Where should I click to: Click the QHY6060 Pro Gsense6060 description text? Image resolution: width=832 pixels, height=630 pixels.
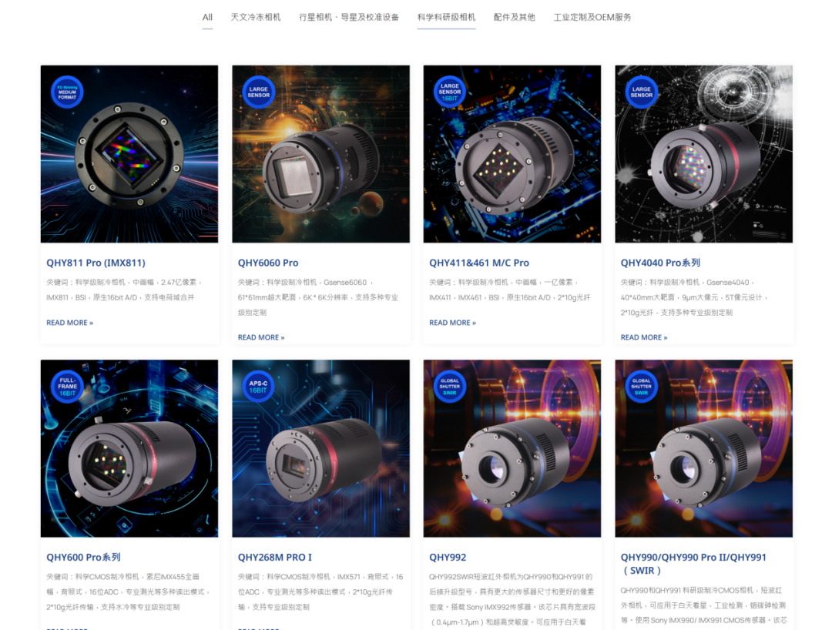318,297
